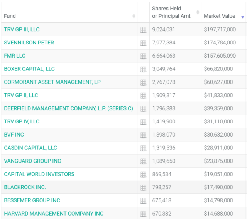Screen dimensions: 247x219
Task: Select the market value $23,875,000
Action: click(x=218, y=161)
